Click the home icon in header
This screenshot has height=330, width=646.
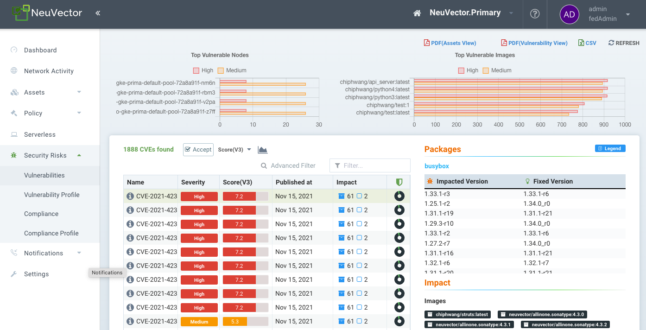click(x=417, y=13)
